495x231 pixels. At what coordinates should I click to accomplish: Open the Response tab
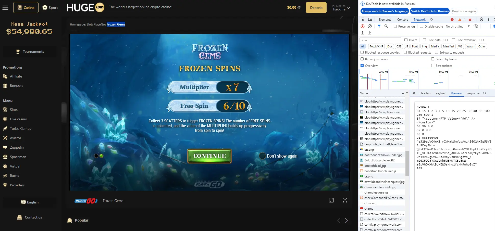click(x=473, y=93)
